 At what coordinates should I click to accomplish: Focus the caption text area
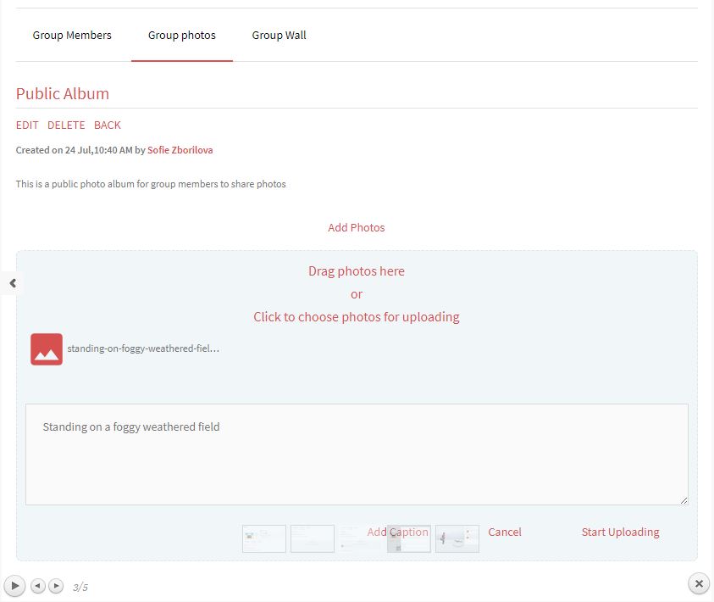[x=357, y=454]
